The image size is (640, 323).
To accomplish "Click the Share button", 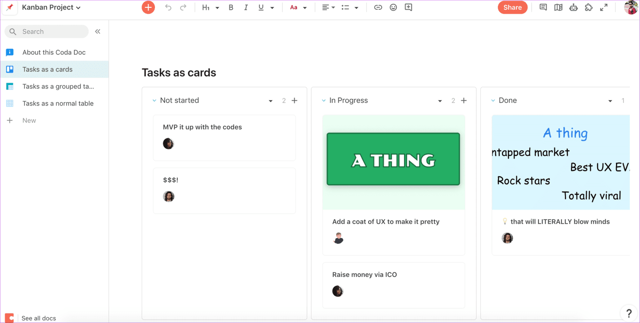I will (513, 7).
